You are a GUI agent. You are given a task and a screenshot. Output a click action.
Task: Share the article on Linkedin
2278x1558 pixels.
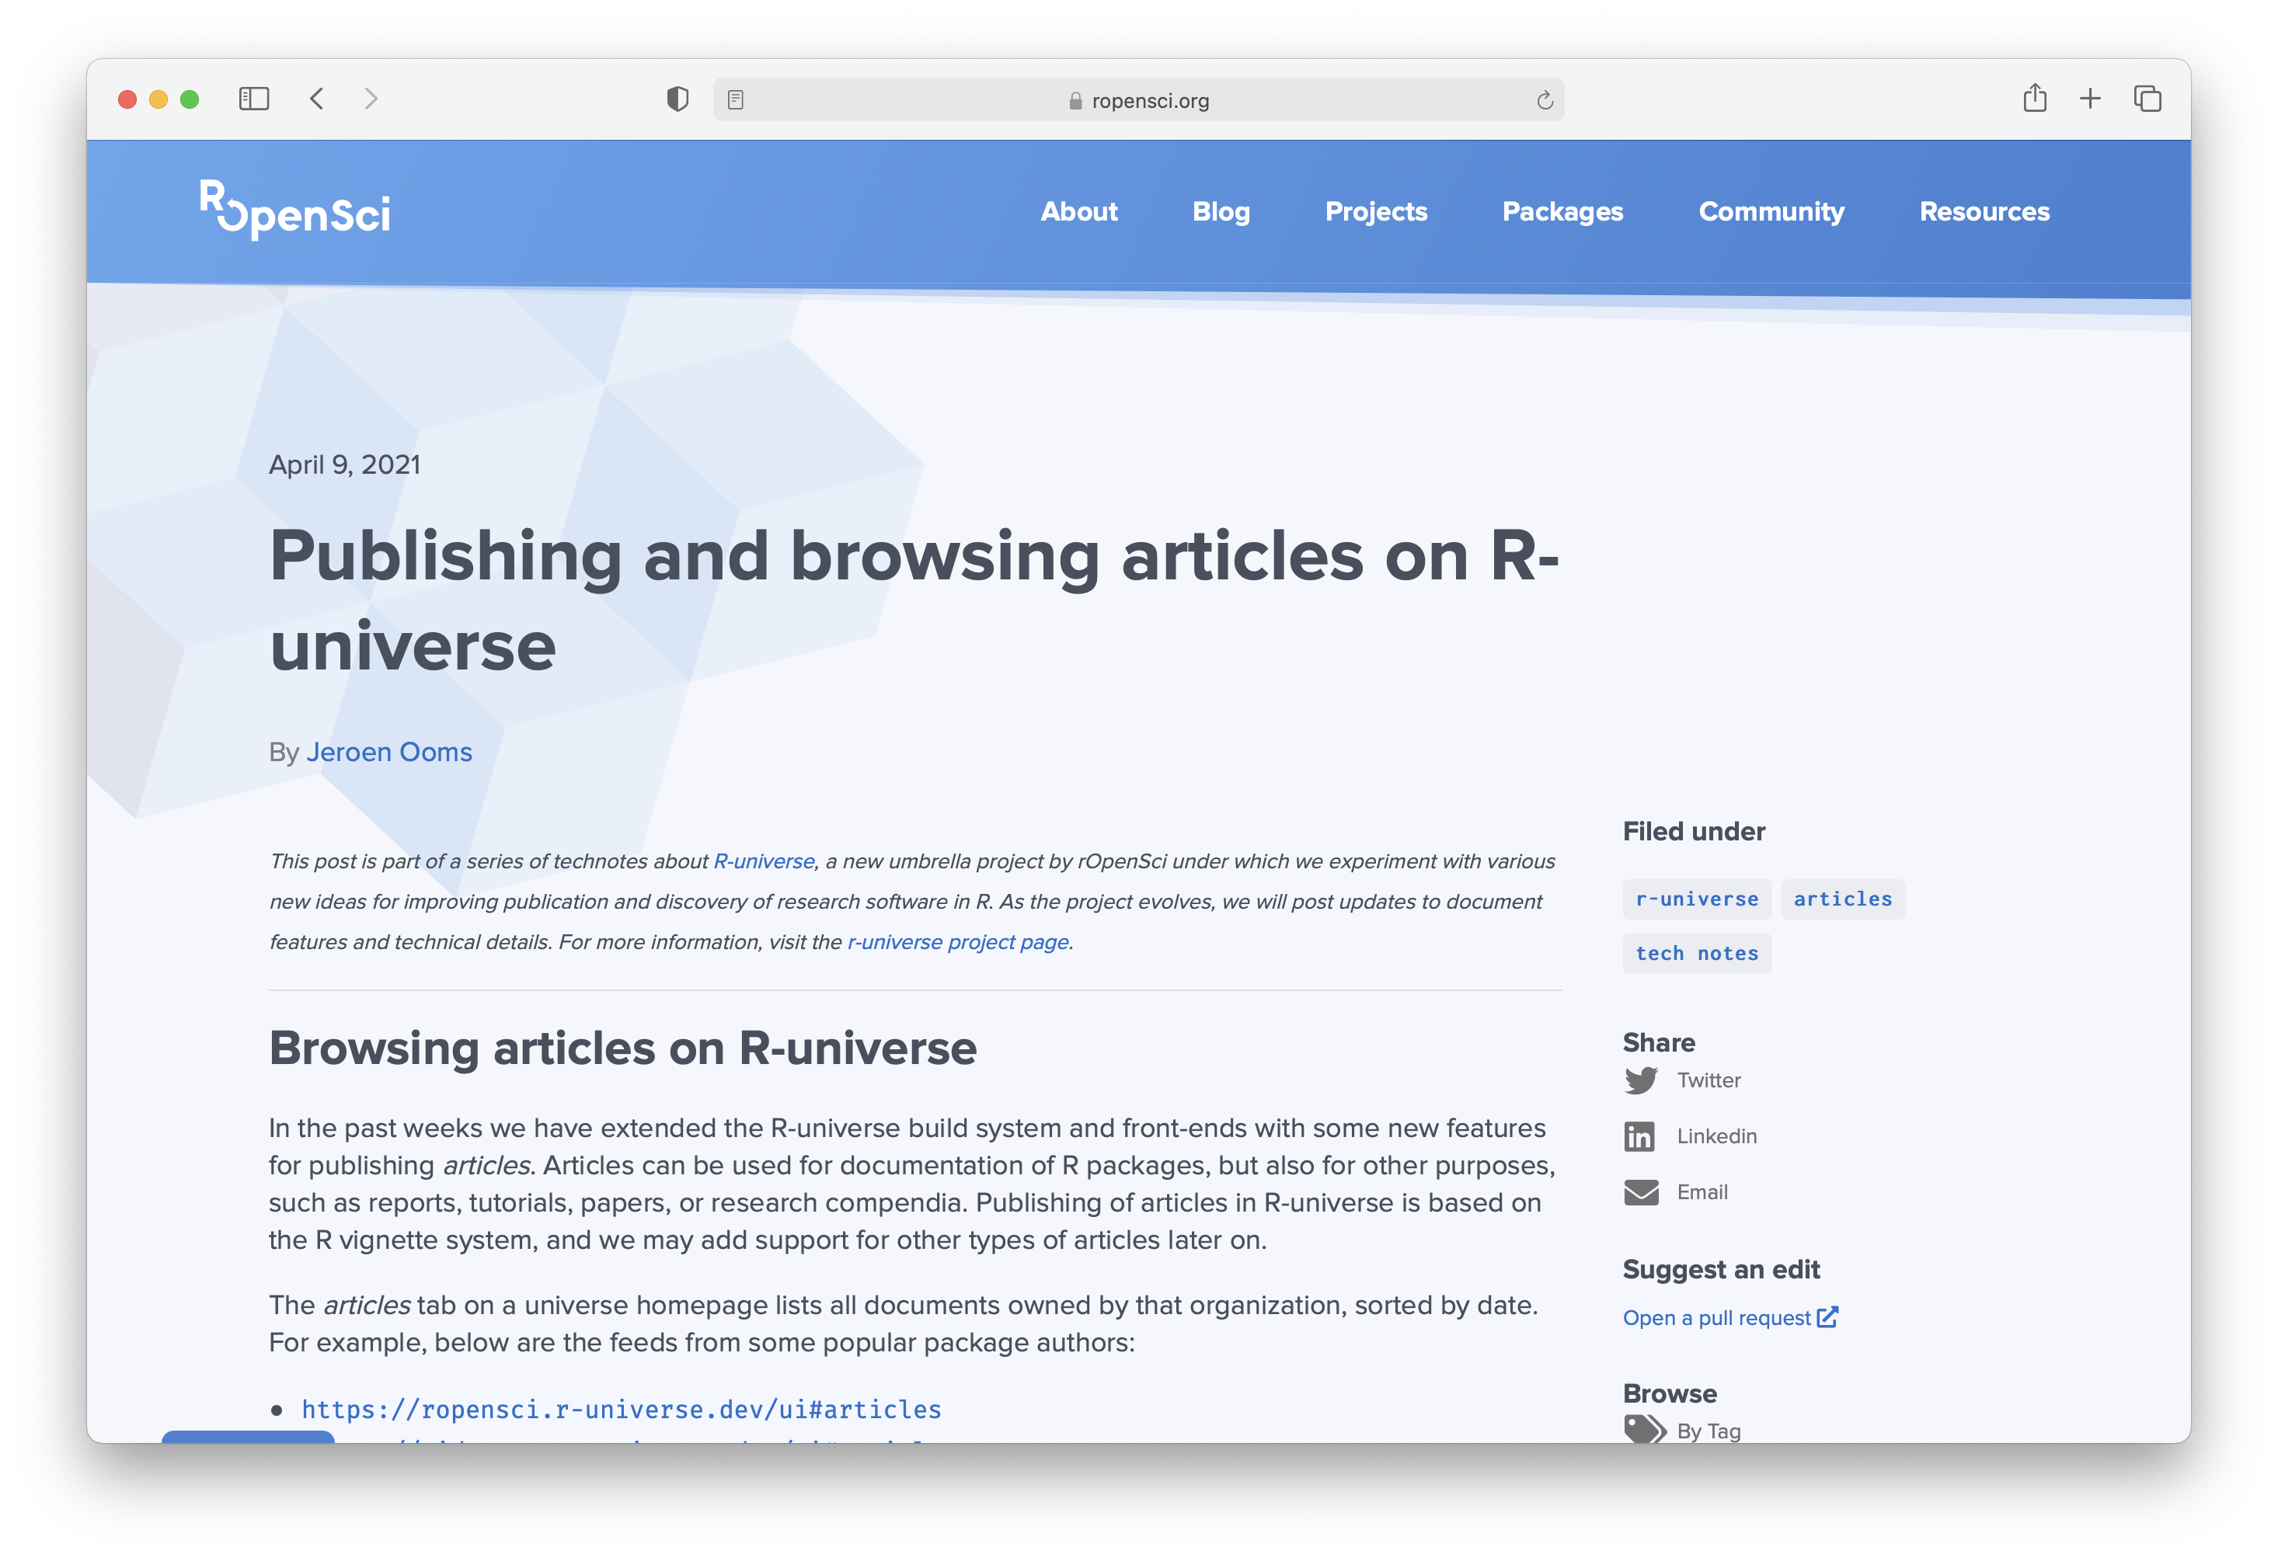1716,1135
